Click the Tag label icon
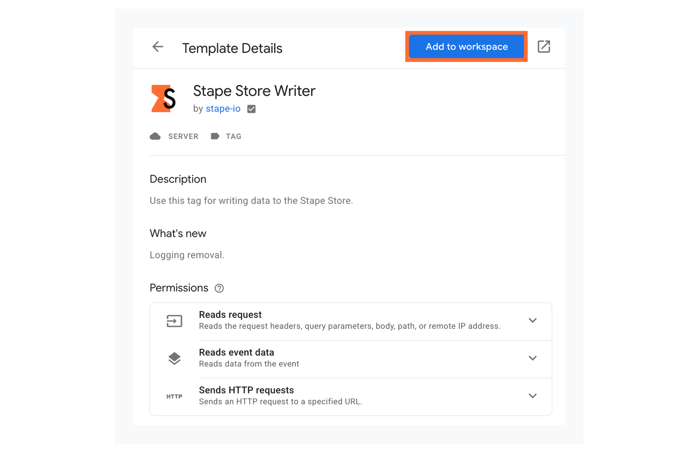Image resolution: width=698 pixels, height=453 pixels. click(x=215, y=136)
